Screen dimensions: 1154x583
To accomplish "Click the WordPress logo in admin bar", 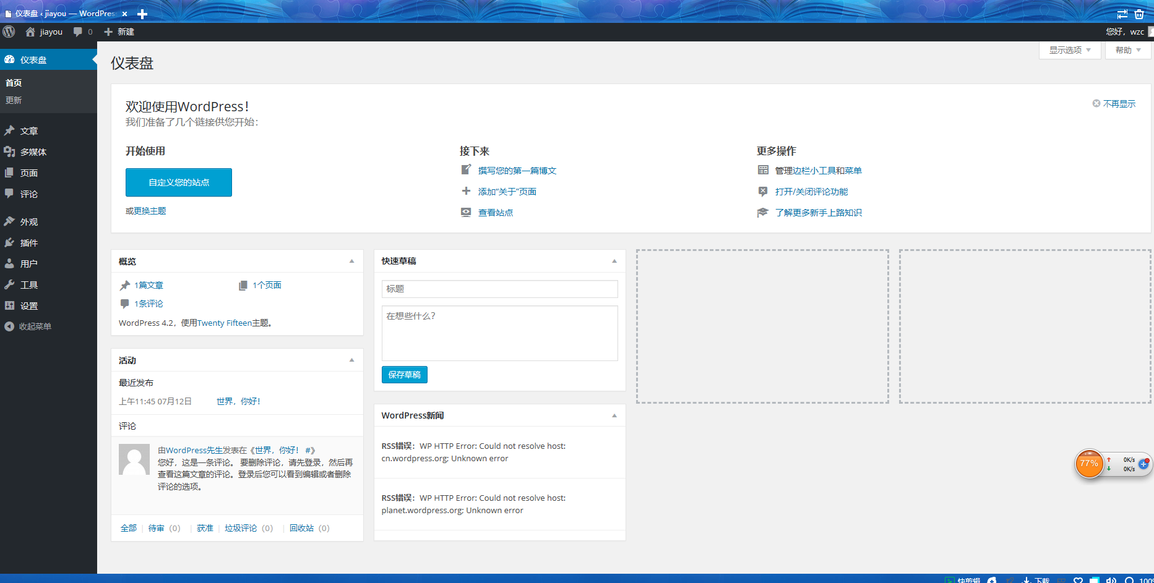I will [9, 32].
